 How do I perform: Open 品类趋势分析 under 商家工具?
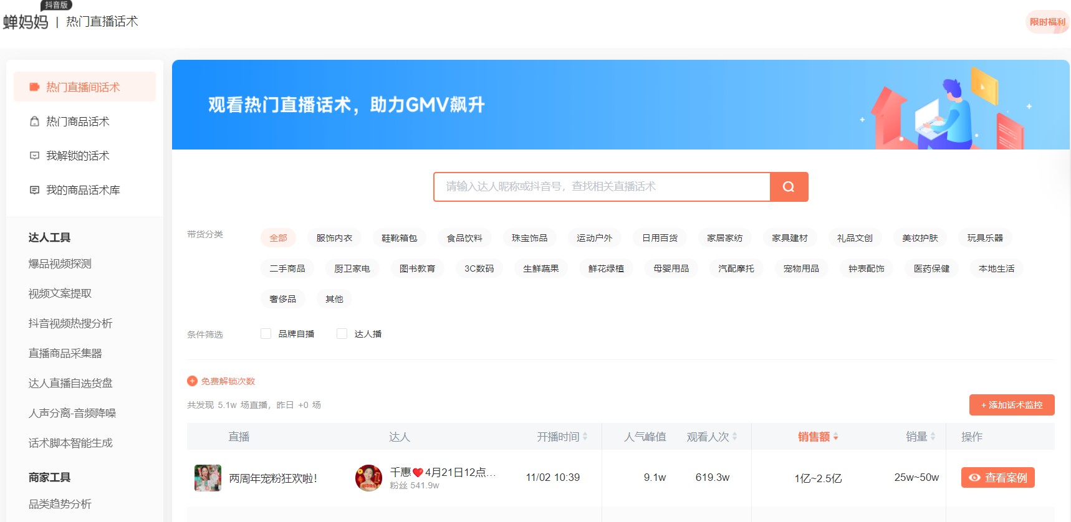click(60, 504)
